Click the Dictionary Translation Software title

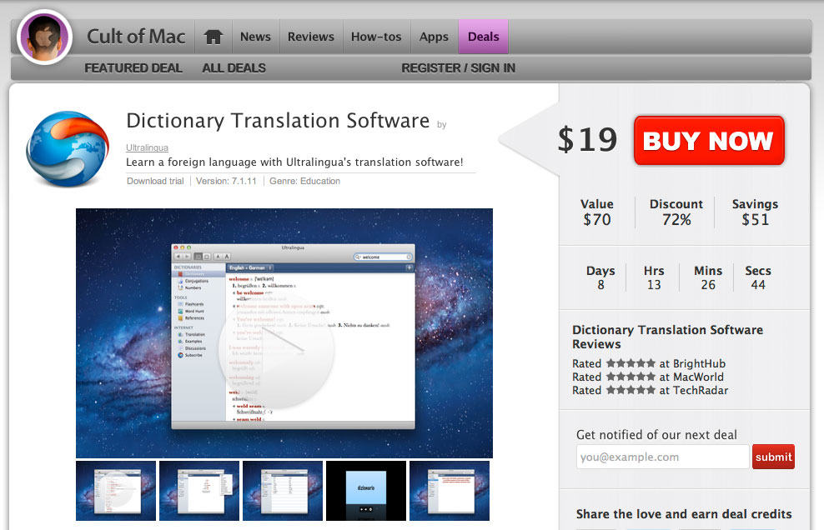click(278, 121)
